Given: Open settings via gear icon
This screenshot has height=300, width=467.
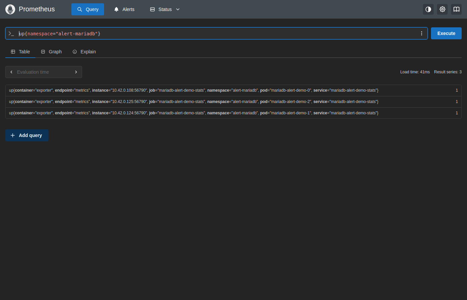Looking at the screenshot, I should pos(442,9).
